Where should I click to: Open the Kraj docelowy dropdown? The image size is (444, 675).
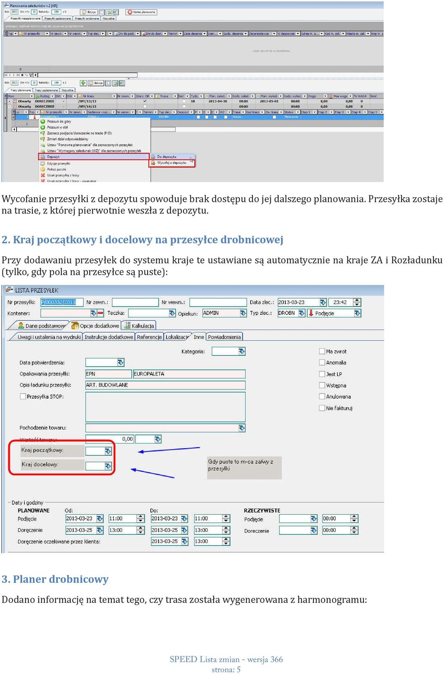coord(108,465)
